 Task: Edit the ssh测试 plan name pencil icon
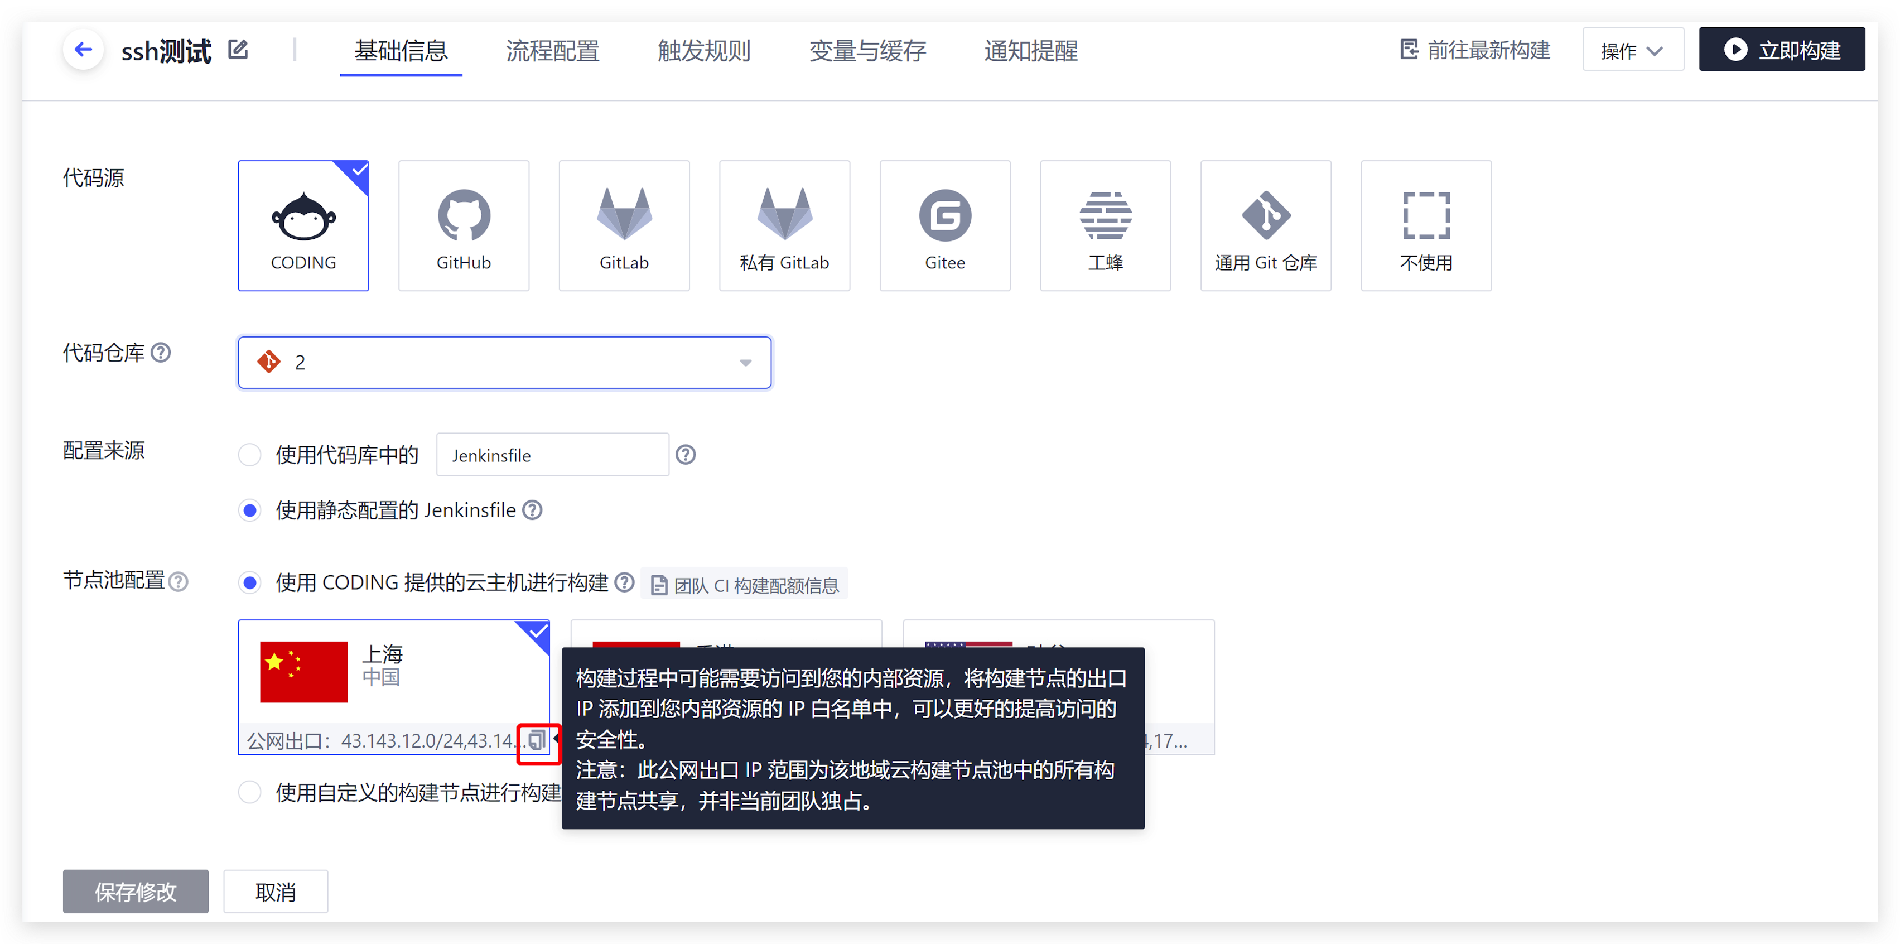[238, 50]
